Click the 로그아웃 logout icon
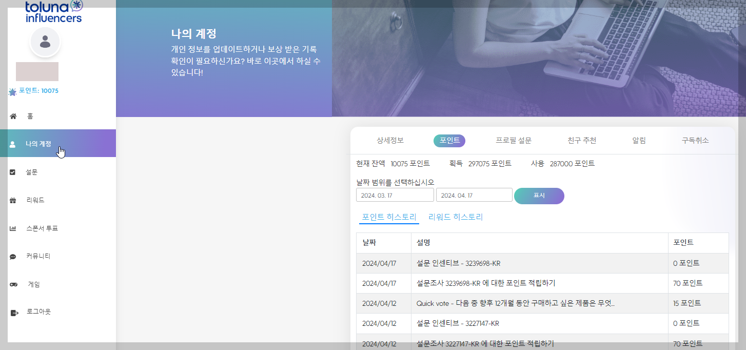The image size is (746, 350). click(13, 312)
